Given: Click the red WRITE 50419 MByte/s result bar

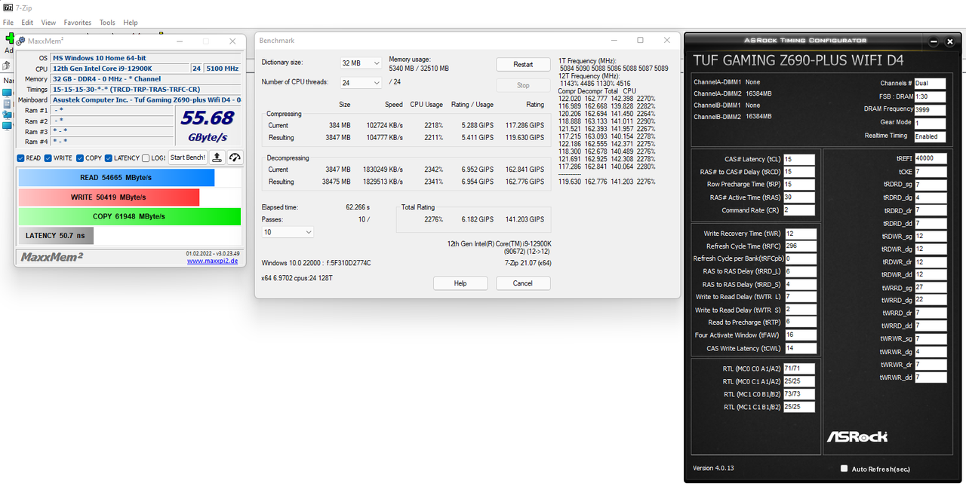Looking at the screenshot, I should [x=109, y=197].
